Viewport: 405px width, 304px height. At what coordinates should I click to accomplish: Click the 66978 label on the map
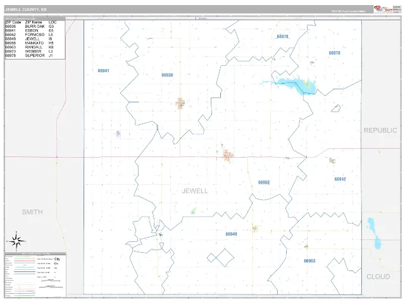[x=282, y=37]
